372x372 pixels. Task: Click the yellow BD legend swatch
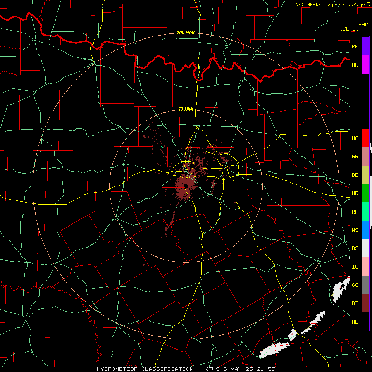point(365,175)
